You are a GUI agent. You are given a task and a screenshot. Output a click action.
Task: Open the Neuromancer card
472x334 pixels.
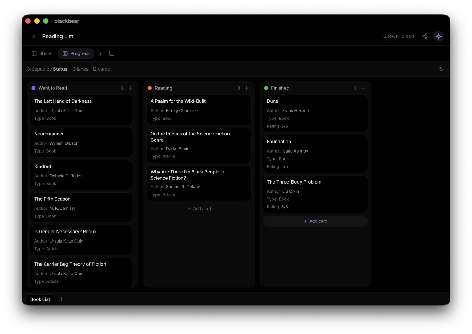click(x=81, y=142)
